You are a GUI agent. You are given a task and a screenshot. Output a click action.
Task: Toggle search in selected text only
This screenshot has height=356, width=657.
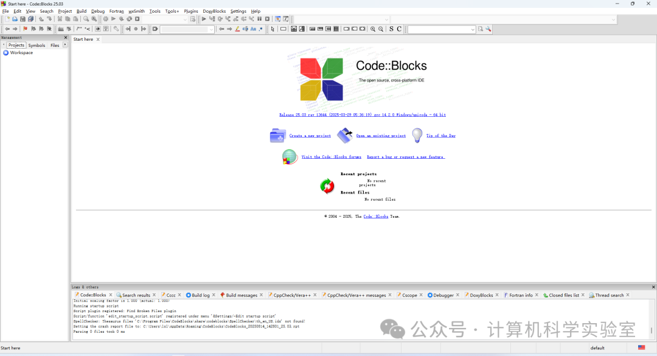245,29
